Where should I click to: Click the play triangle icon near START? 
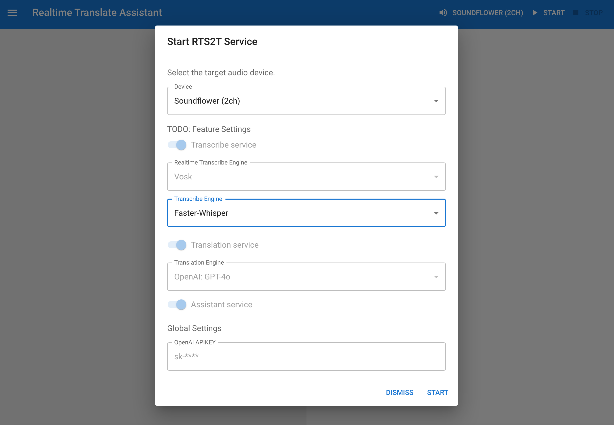point(535,13)
